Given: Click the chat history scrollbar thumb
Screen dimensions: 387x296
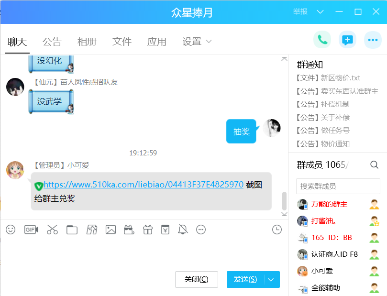Looking at the screenshot, I should [284, 201].
